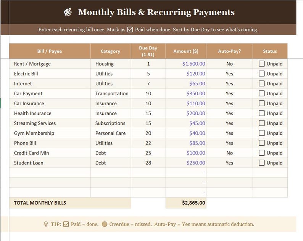Select the Bill / Payee column header
The image size is (303, 241).
50,51
